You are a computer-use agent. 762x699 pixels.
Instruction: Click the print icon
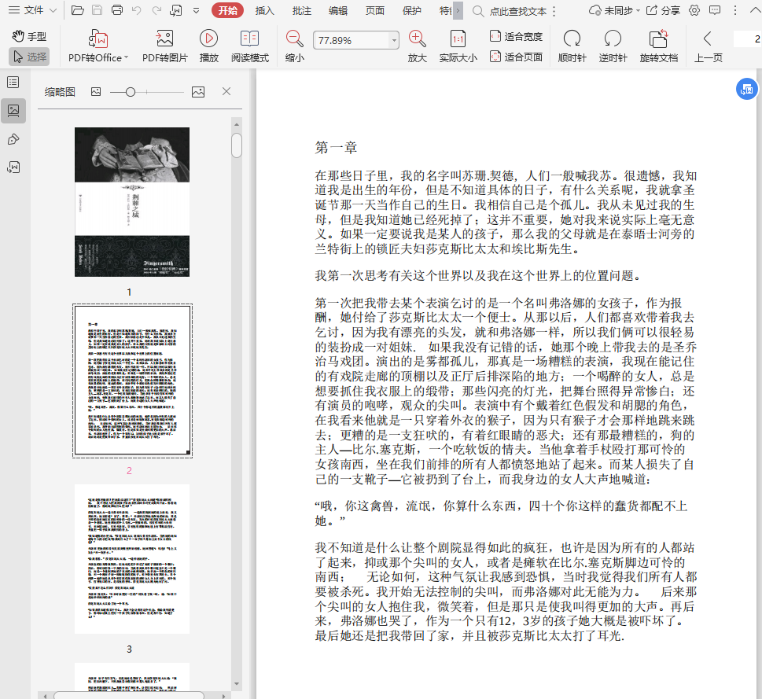coord(117,10)
